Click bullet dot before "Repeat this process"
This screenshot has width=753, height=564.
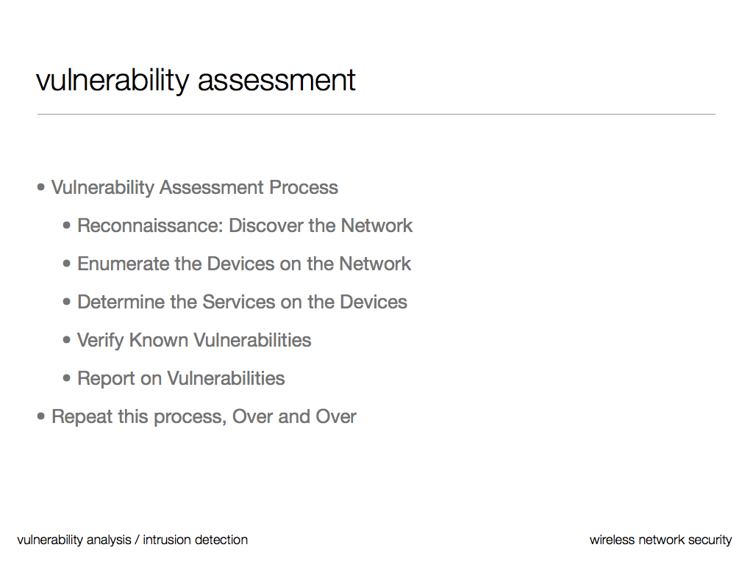(41, 416)
